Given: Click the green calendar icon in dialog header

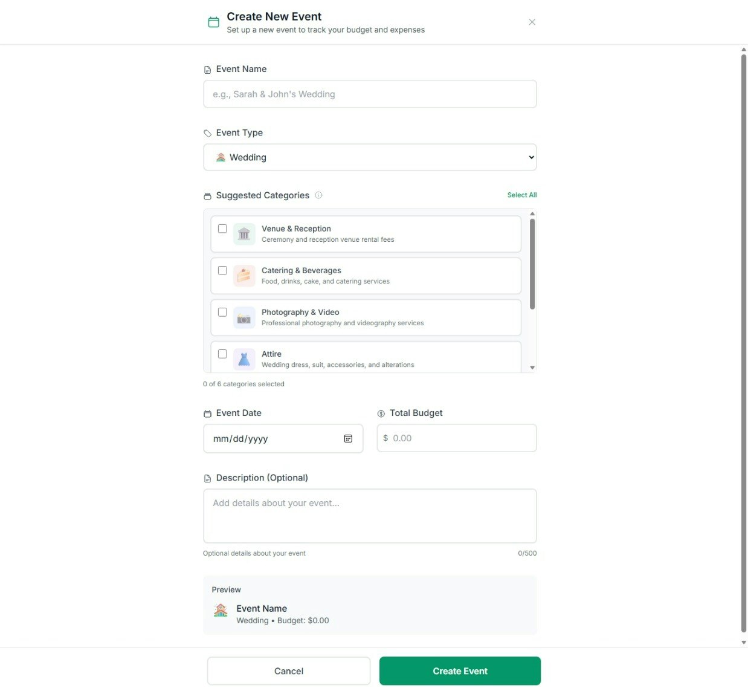Looking at the screenshot, I should 213,21.
